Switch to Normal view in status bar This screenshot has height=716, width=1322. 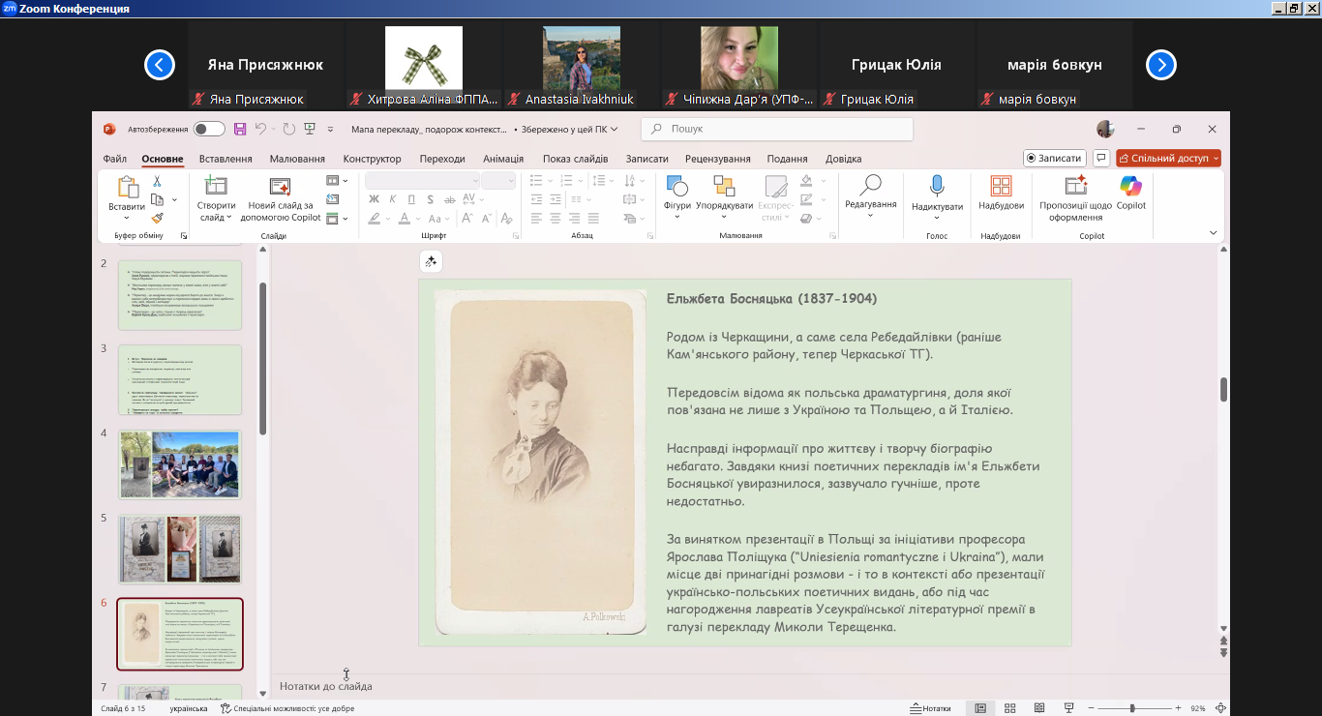(x=980, y=708)
